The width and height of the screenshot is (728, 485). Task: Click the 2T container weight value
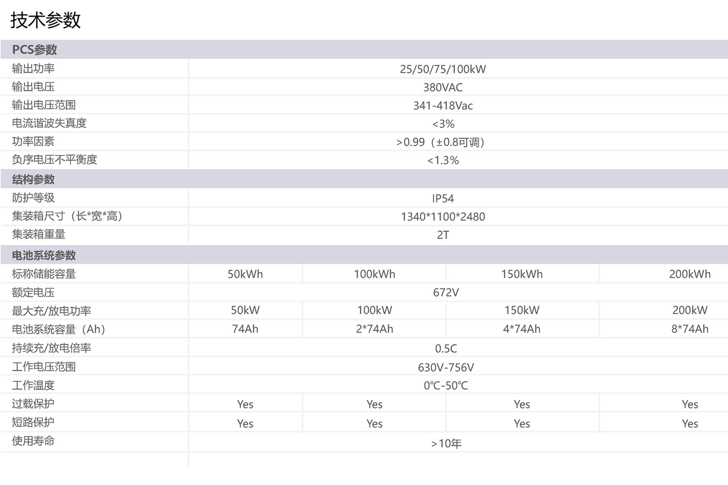coord(443,235)
